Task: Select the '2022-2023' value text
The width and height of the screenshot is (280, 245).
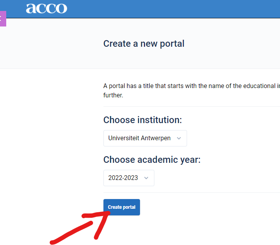Action: [x=123, y=178]
